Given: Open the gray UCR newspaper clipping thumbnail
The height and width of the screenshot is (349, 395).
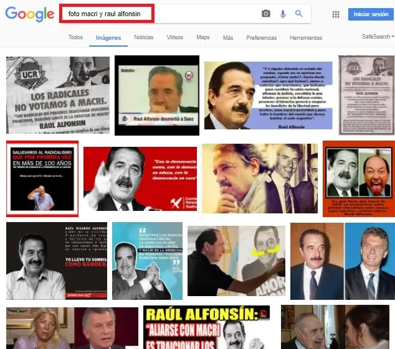Looking at the screenshot, I should [x=367, y=95].
